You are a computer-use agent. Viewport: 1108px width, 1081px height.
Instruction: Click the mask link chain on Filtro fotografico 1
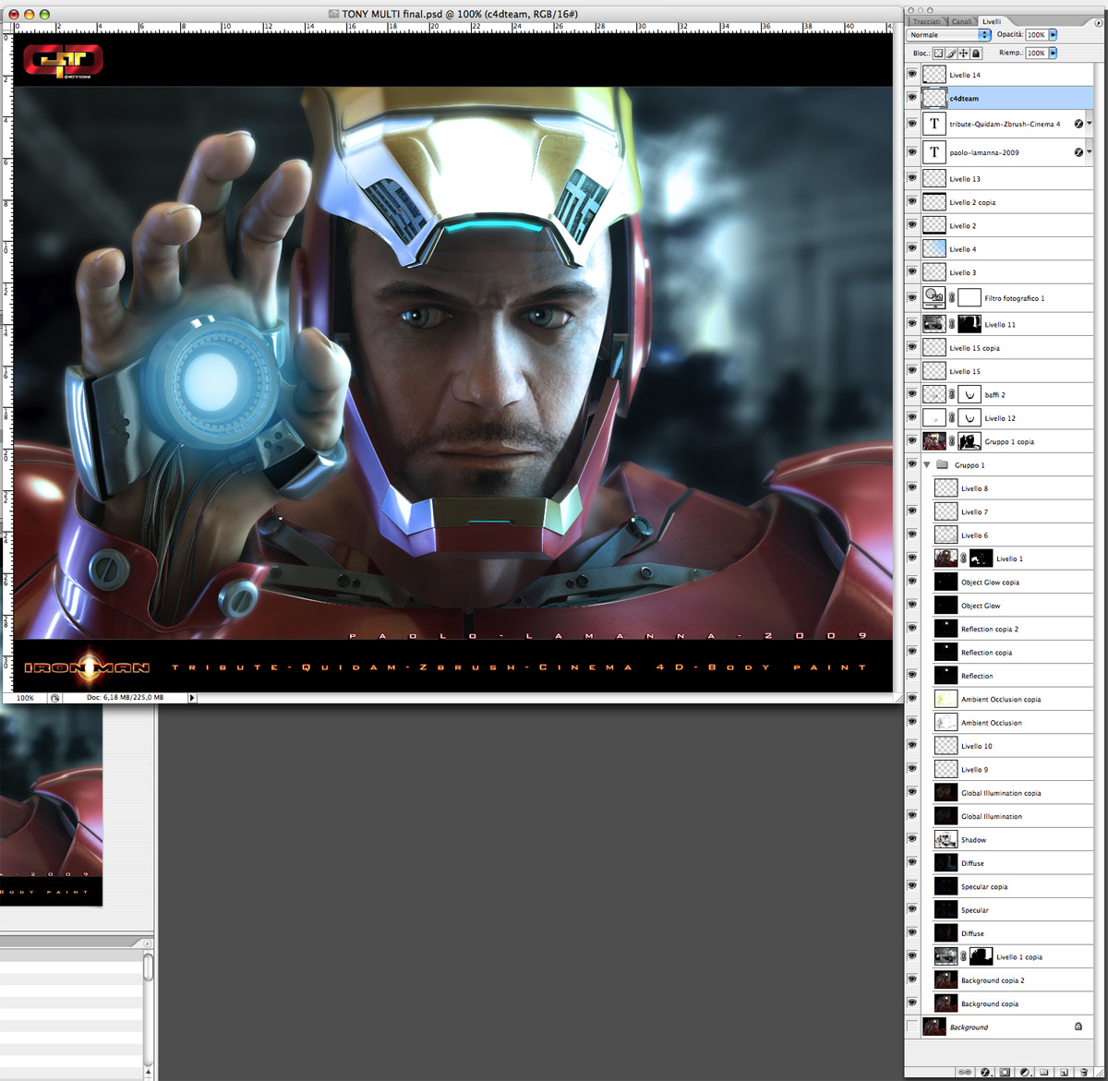[952, 298]
